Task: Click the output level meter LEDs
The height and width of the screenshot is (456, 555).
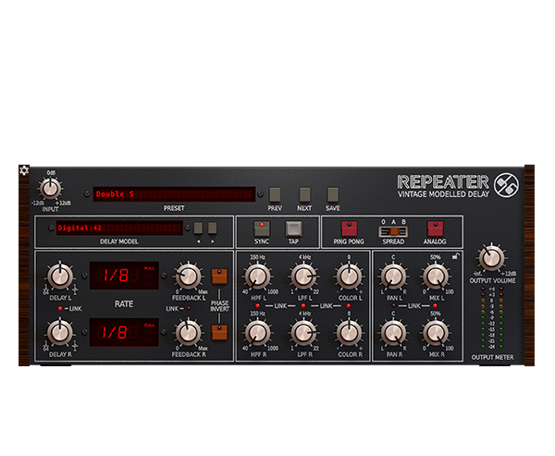Action: pyautogui.click(x=492, y=318)
